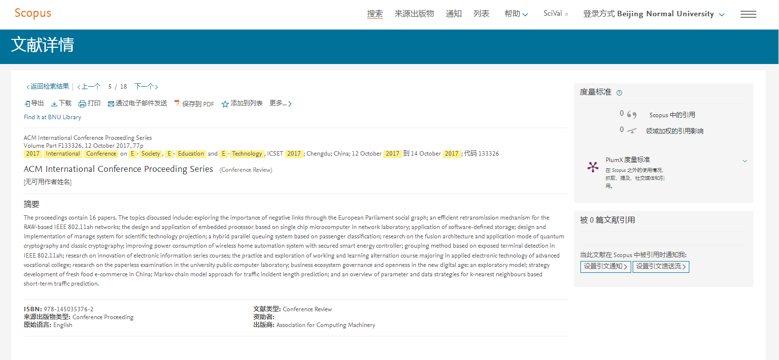779x360 pixels.
Task: Click the 通过电子邮件发送 link text
Action: click(141, 103)
